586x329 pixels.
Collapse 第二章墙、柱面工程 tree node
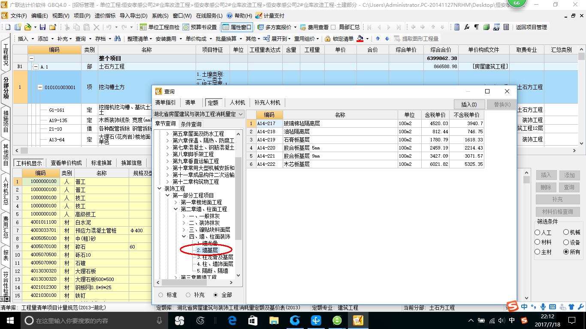click(176, 209)
